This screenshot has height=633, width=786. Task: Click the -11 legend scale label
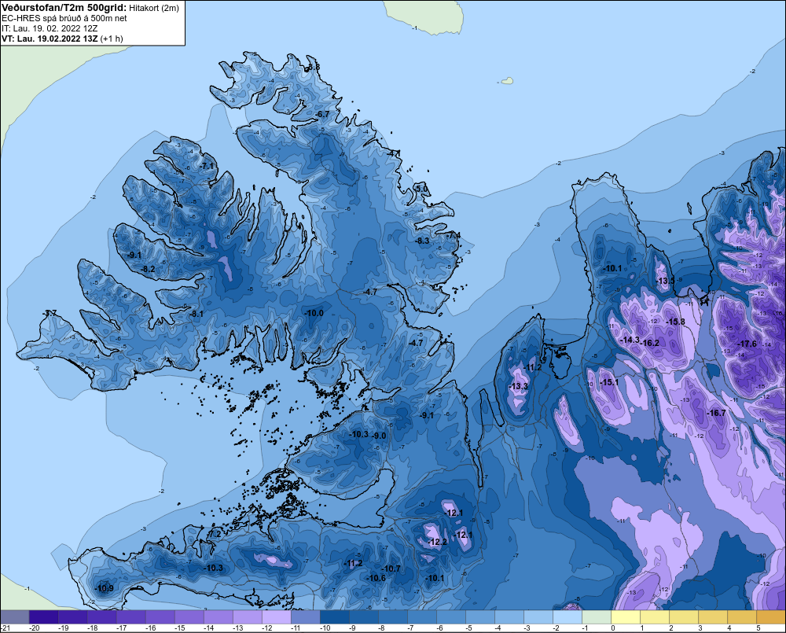click(x=296, y=628)
